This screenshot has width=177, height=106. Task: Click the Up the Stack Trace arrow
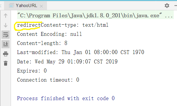pyautogui.click(x=6, y=16)
